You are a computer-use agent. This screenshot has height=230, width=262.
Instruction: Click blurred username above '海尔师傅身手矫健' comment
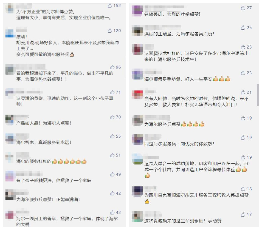click(x=153, y=72)
